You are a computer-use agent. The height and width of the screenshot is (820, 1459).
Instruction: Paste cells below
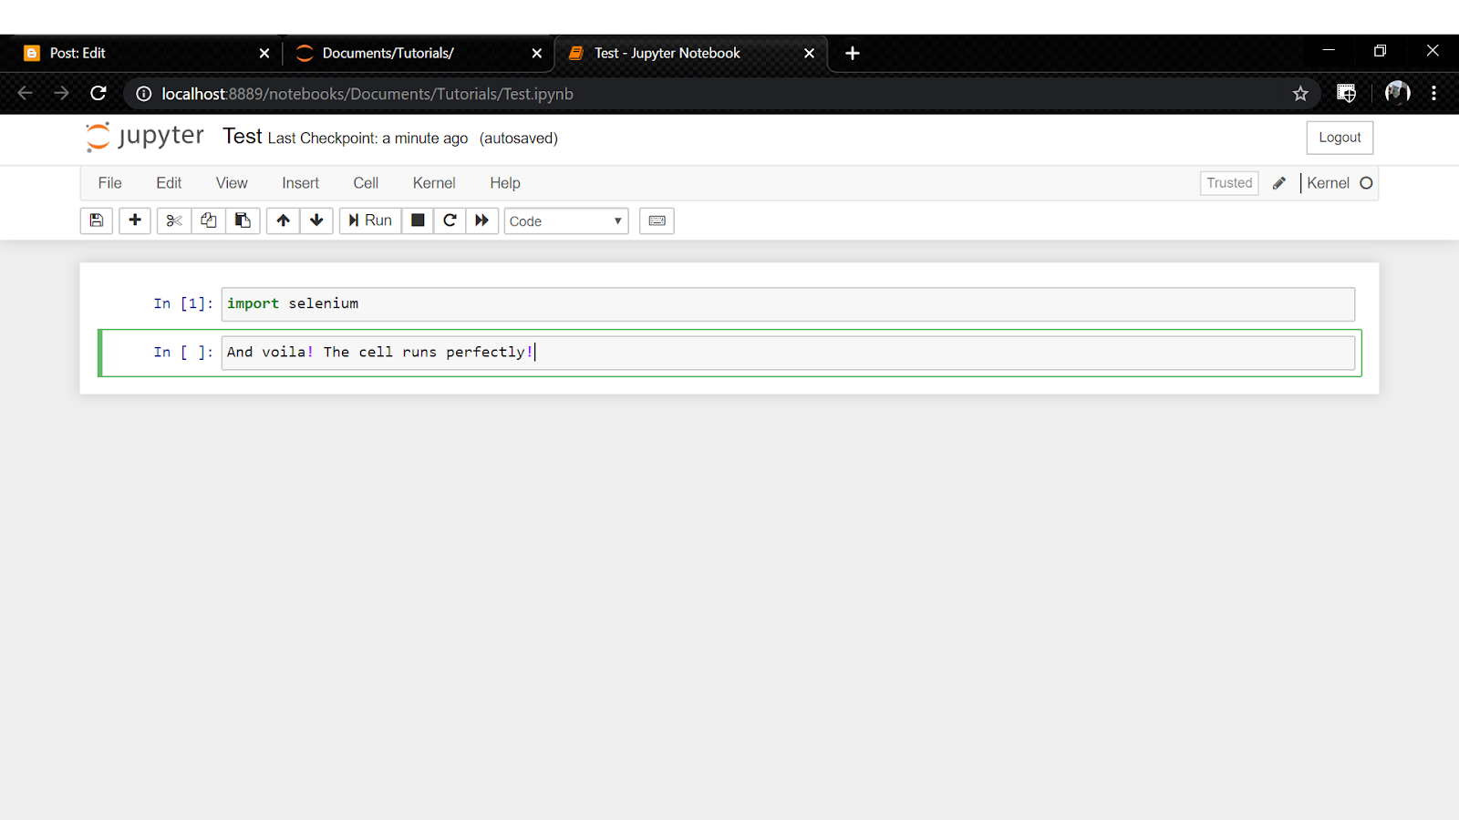click(243, 220)
